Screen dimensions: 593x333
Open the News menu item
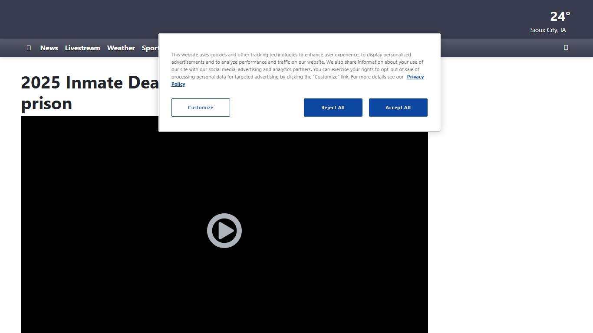[49, 48]
